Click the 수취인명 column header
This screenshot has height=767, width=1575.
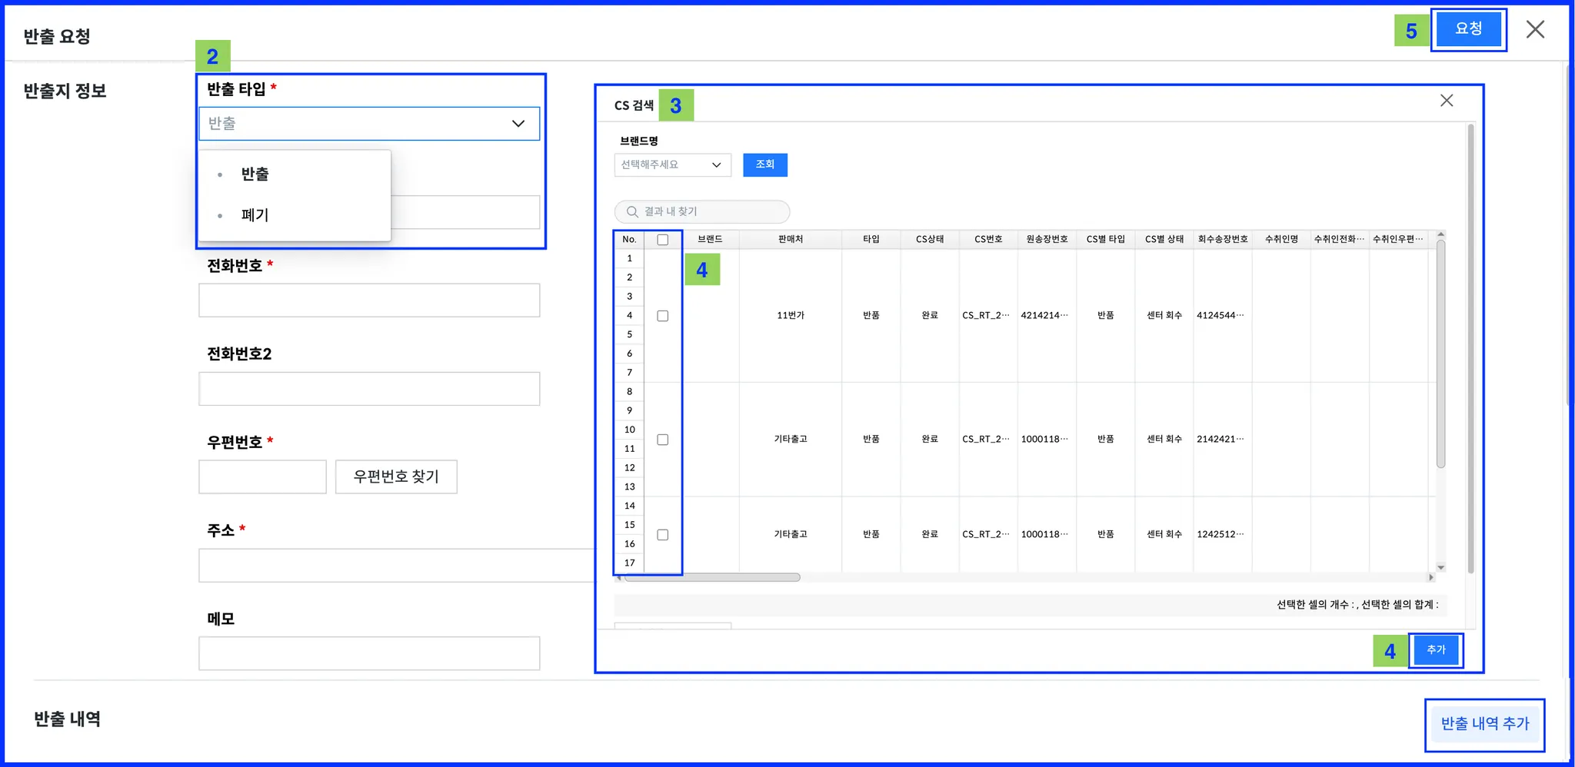click(x=1281, y=240)
